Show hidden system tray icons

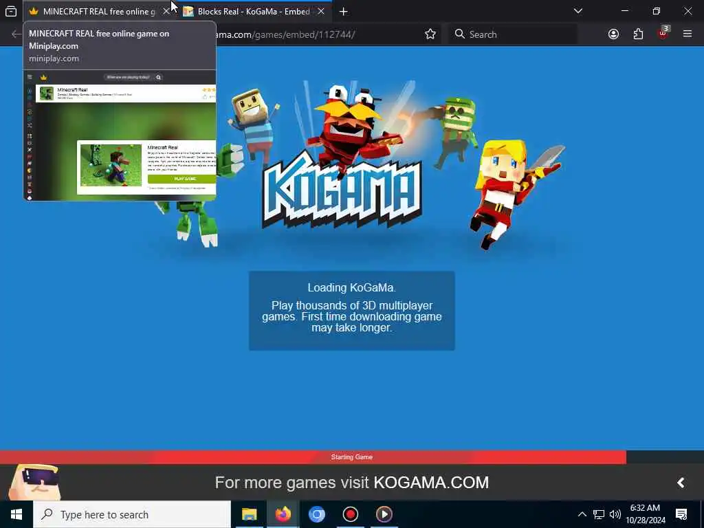(x=582, y=514)
